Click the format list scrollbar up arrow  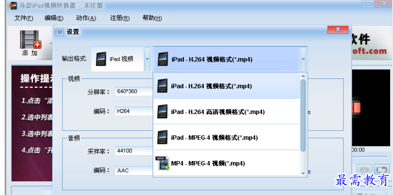(x=303, y=76)
